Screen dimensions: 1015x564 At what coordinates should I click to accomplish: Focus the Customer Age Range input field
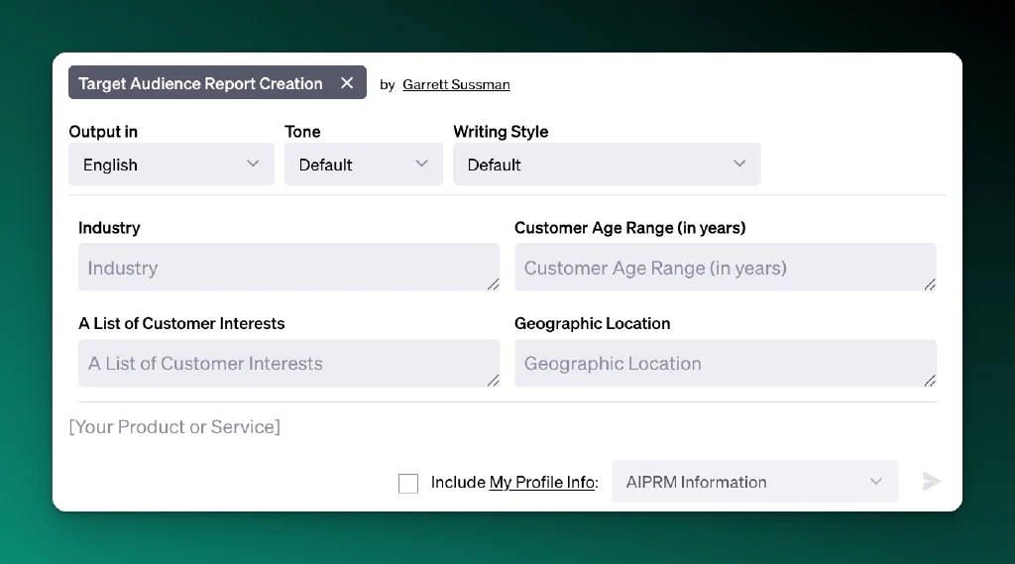[x=725, y=268]
